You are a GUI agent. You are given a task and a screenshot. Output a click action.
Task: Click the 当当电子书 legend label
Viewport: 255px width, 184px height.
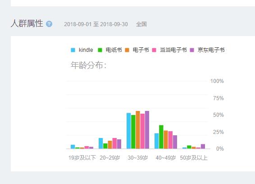point(173,50)
